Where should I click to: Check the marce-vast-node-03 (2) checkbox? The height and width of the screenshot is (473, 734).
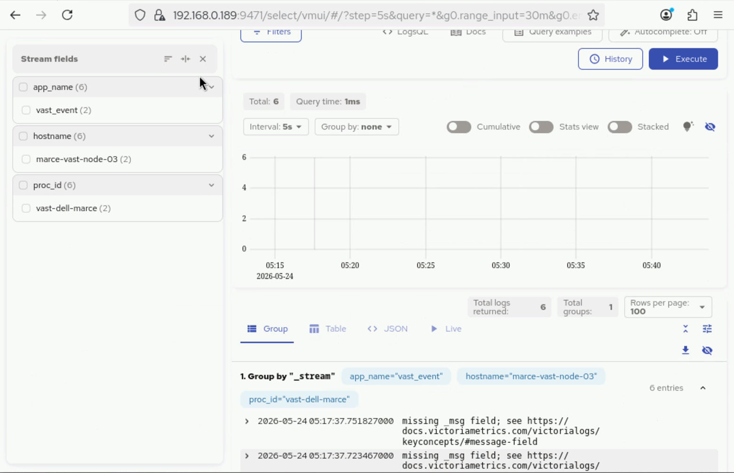(26, 159)
